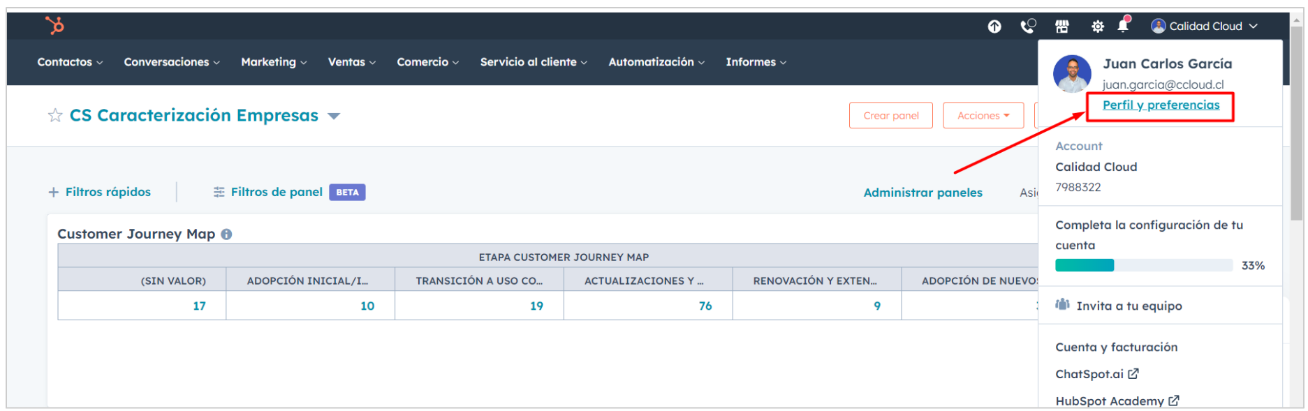Expand the CS Caracterización Empresas dashboard dropdown
The height and width of the screenshot is (411, 1308).
(334, 116)
